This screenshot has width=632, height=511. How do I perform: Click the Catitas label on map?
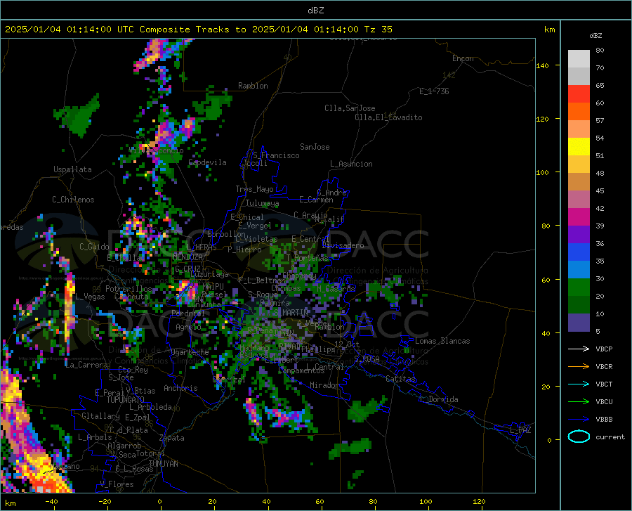click(400, 379)
